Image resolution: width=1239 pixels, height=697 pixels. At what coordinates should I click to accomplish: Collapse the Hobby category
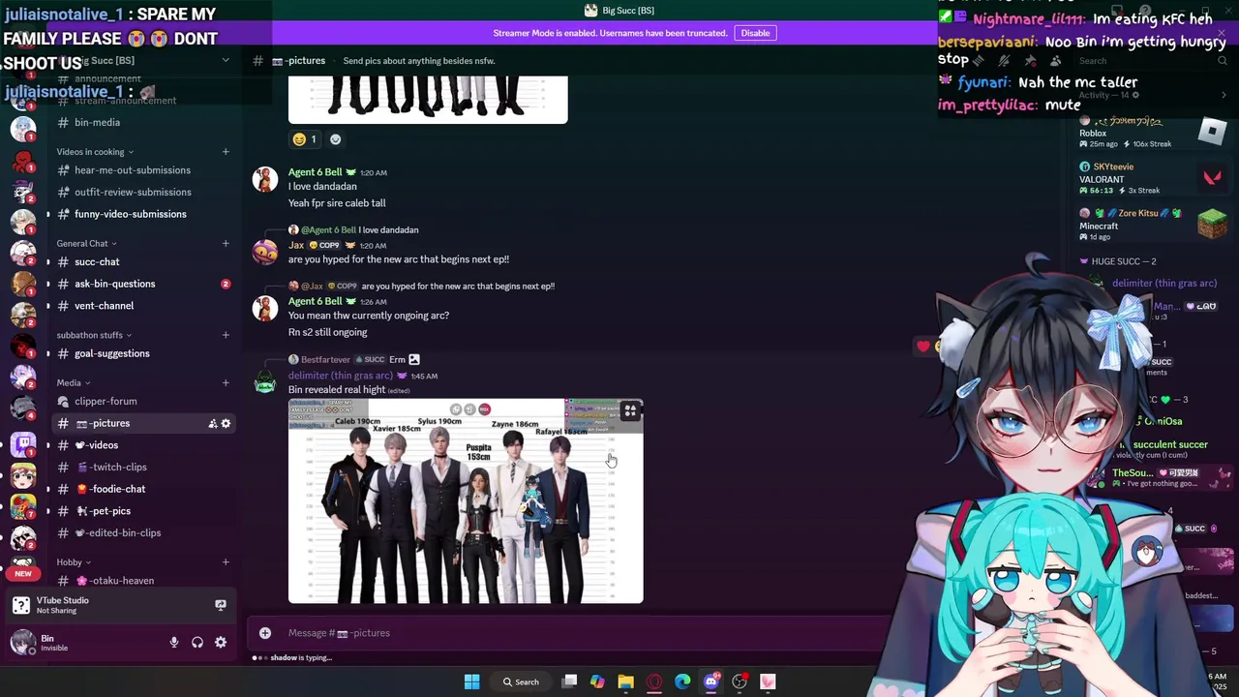[x=74, y=562]
